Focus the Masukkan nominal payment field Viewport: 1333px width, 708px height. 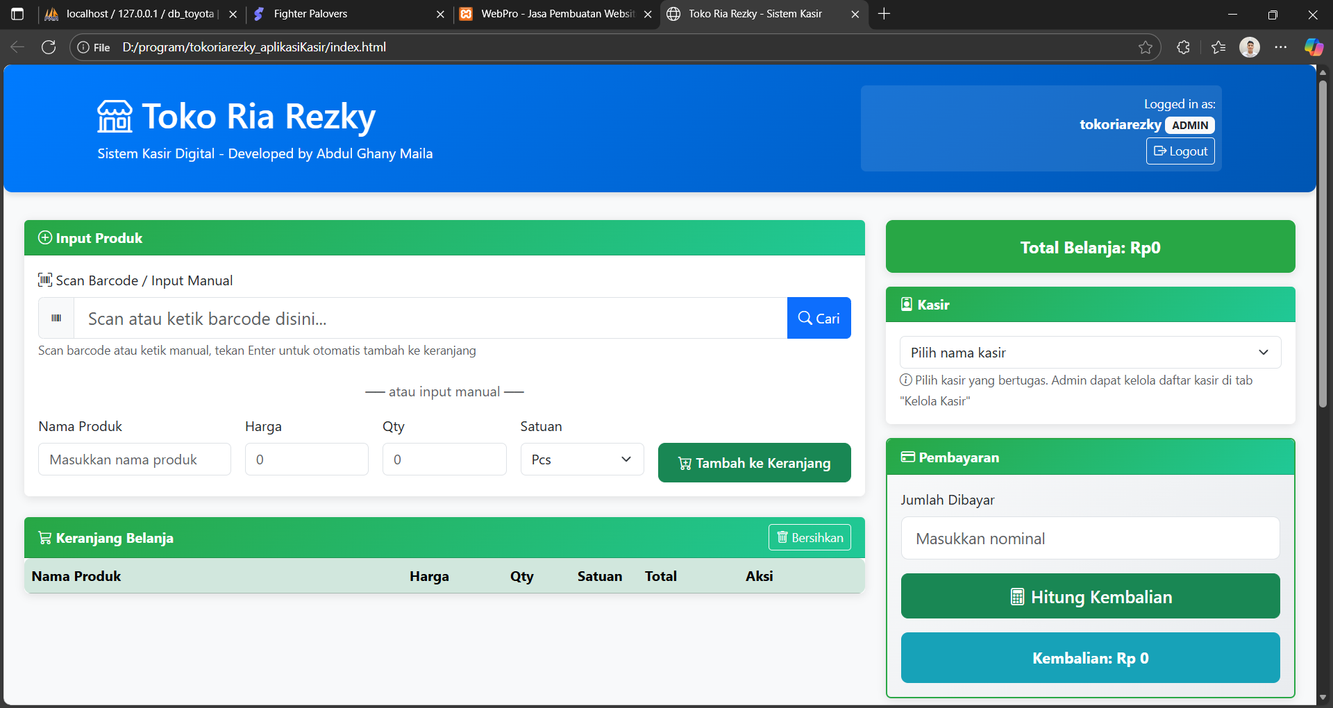pos(1090,539)
